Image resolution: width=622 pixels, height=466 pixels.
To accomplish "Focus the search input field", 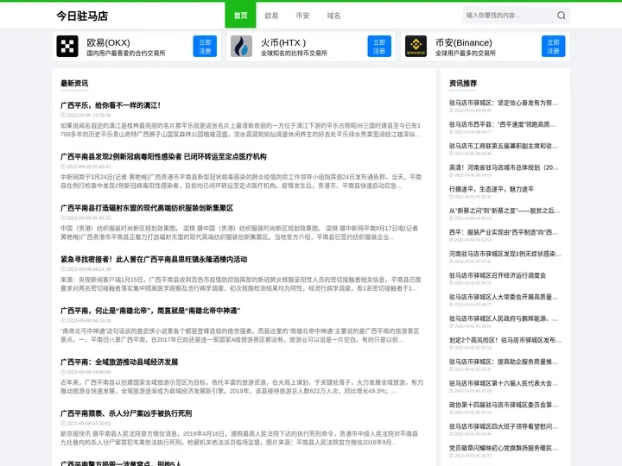I will click(x=509, y=16).
